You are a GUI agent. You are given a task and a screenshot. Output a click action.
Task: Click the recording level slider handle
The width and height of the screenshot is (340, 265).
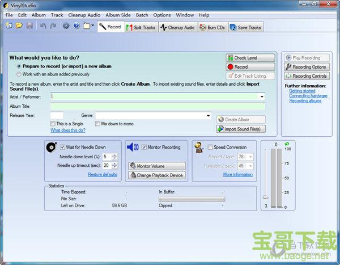(x=265, y=197)
